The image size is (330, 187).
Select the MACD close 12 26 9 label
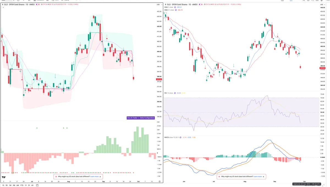pos(171,137)
